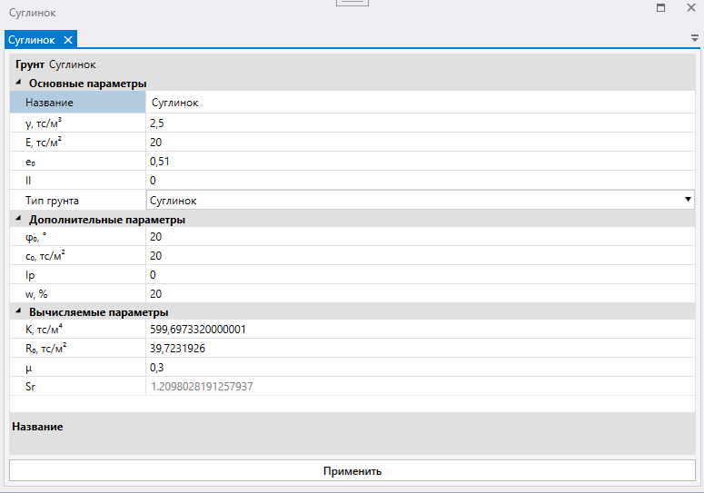Open the tab list dropdown arrow
Screen dimensions: 704x493
click(x=694, y=40)
